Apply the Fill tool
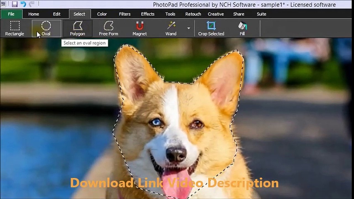The width and height of the screenshot is (354, 199). click(x=242, y=28)
